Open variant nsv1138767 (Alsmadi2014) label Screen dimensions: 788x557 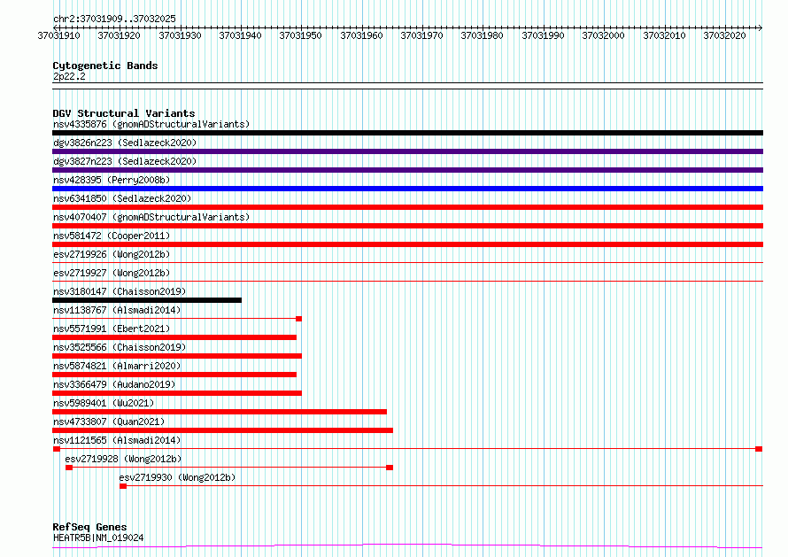(117, 310)
